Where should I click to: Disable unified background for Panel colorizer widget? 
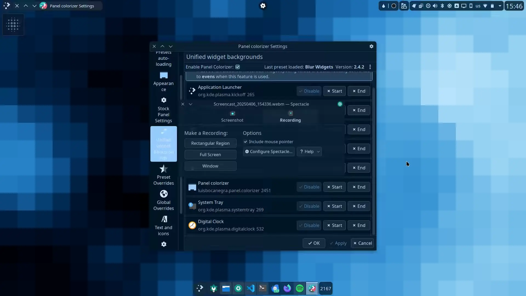(x=309, y=187)
